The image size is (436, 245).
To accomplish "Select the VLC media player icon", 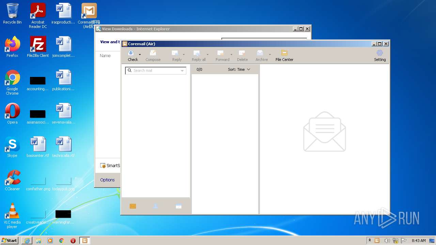I will click(12, 216).
